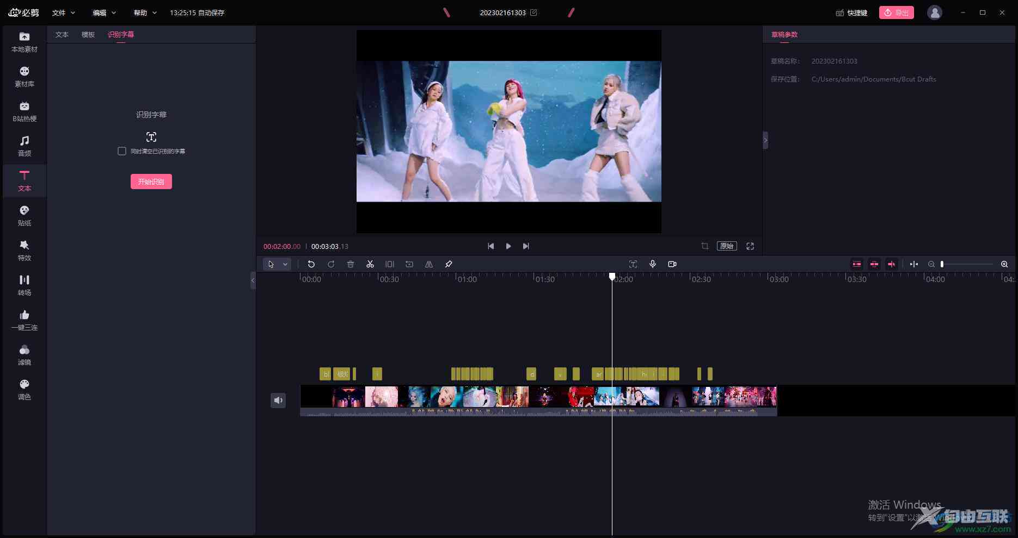Click the trash delete icon
The height and width of the screenshot is (538, 1018).
click(351, 264)
